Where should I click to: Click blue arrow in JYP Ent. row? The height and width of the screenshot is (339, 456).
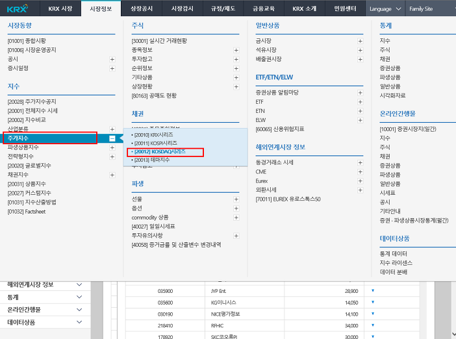(373, 290)
